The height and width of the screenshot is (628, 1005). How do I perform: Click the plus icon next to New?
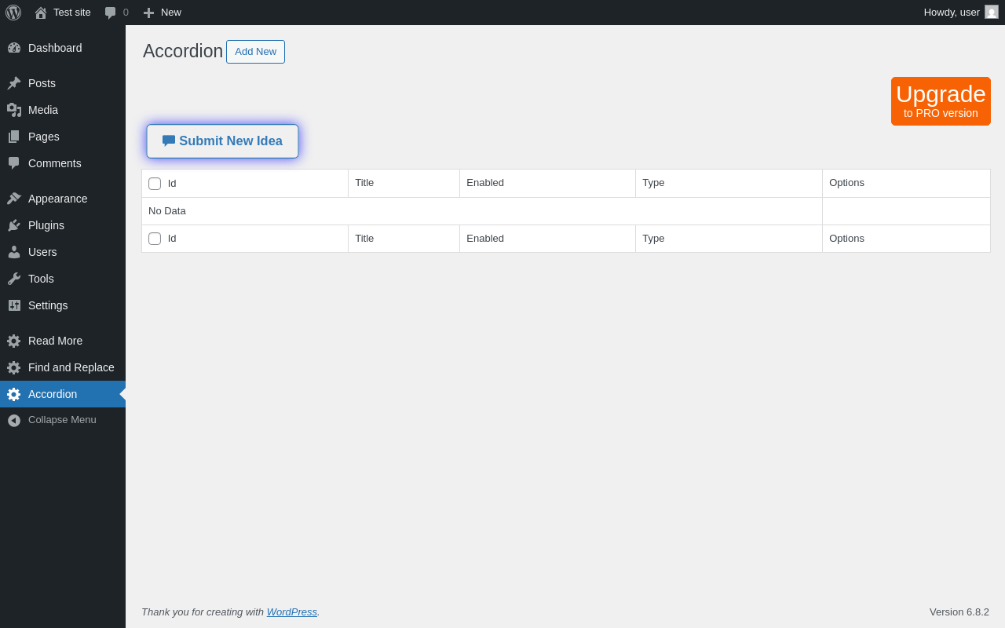click(x=148, y=13)
